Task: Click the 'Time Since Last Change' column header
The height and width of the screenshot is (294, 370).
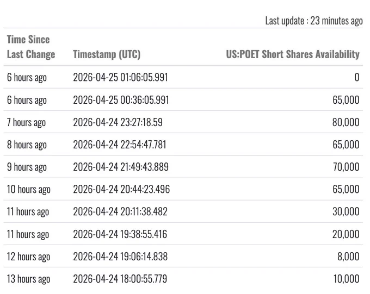Action: [x=31, y=47]
